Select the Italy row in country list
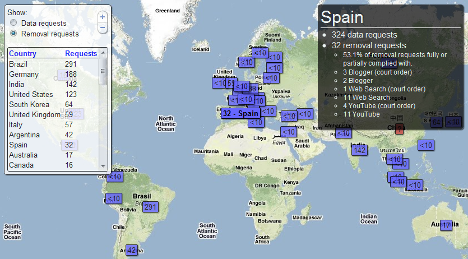The image size is (468, 259). pos(53,125)
